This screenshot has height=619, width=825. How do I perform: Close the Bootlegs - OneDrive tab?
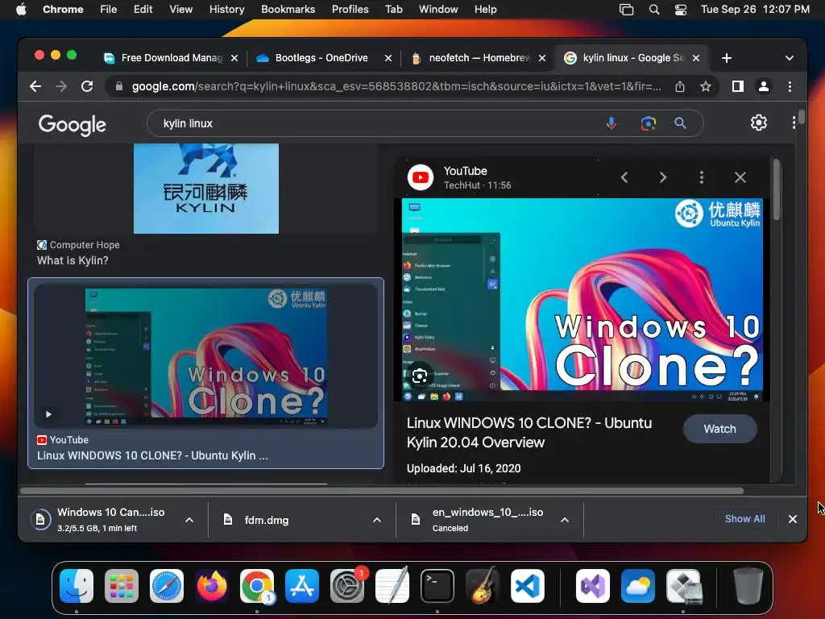coord(388,58)
